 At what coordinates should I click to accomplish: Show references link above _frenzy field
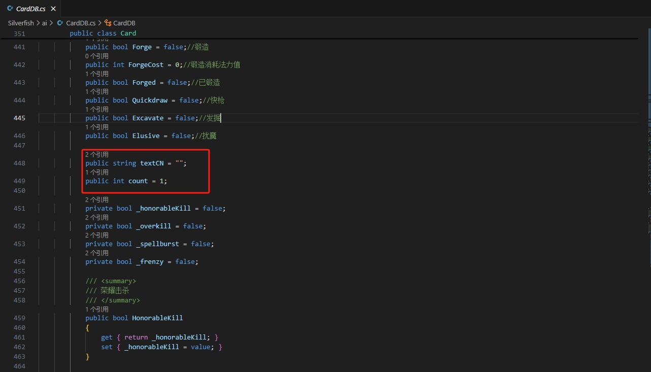coord(97,253)
